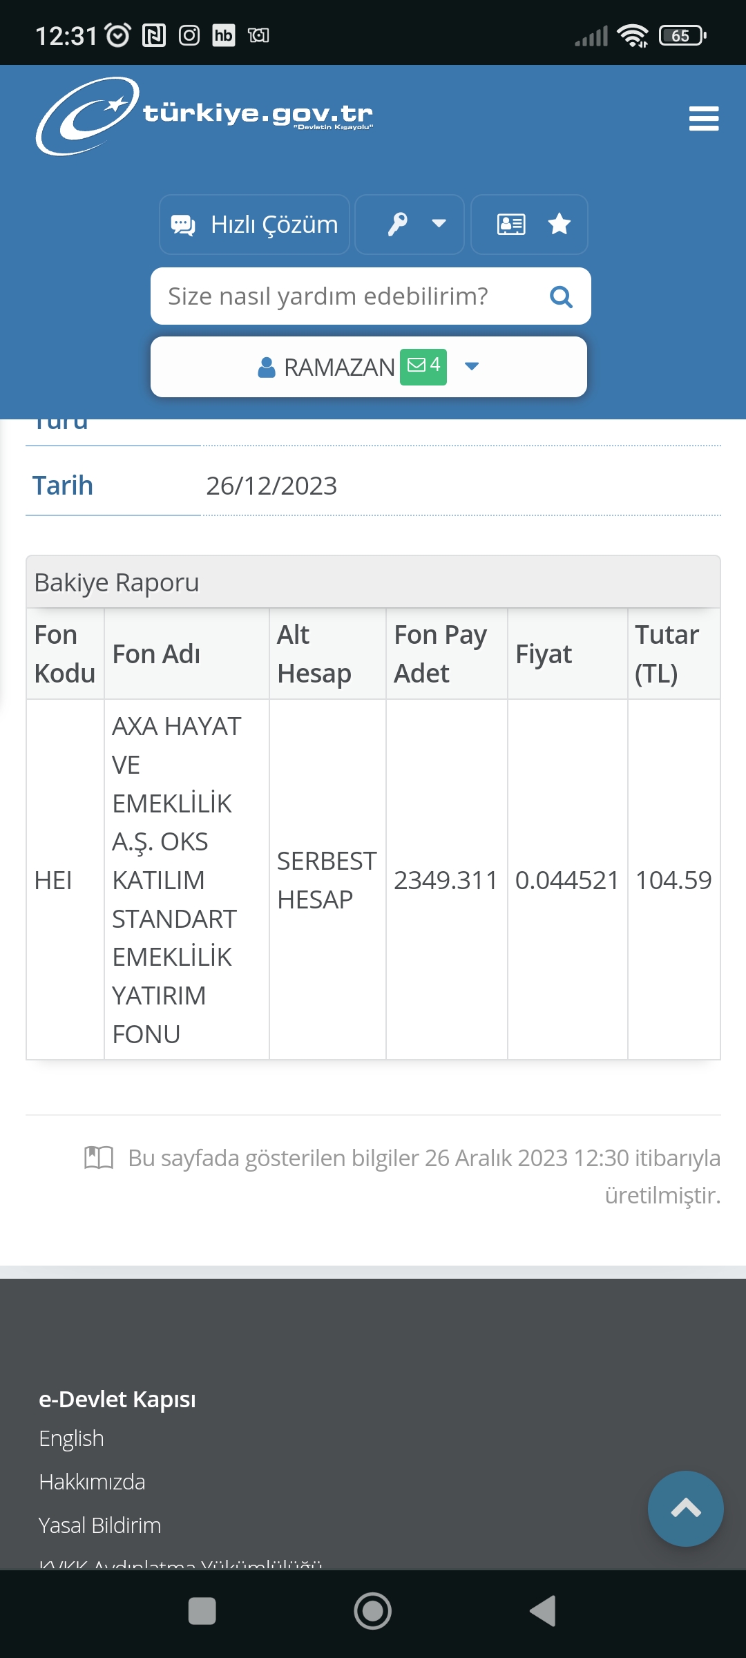Tap the Hızlı Çözüm chat icon
The height and width of the screenshot is (1658, 746).
pyautogui.click(x=183, y=225)
